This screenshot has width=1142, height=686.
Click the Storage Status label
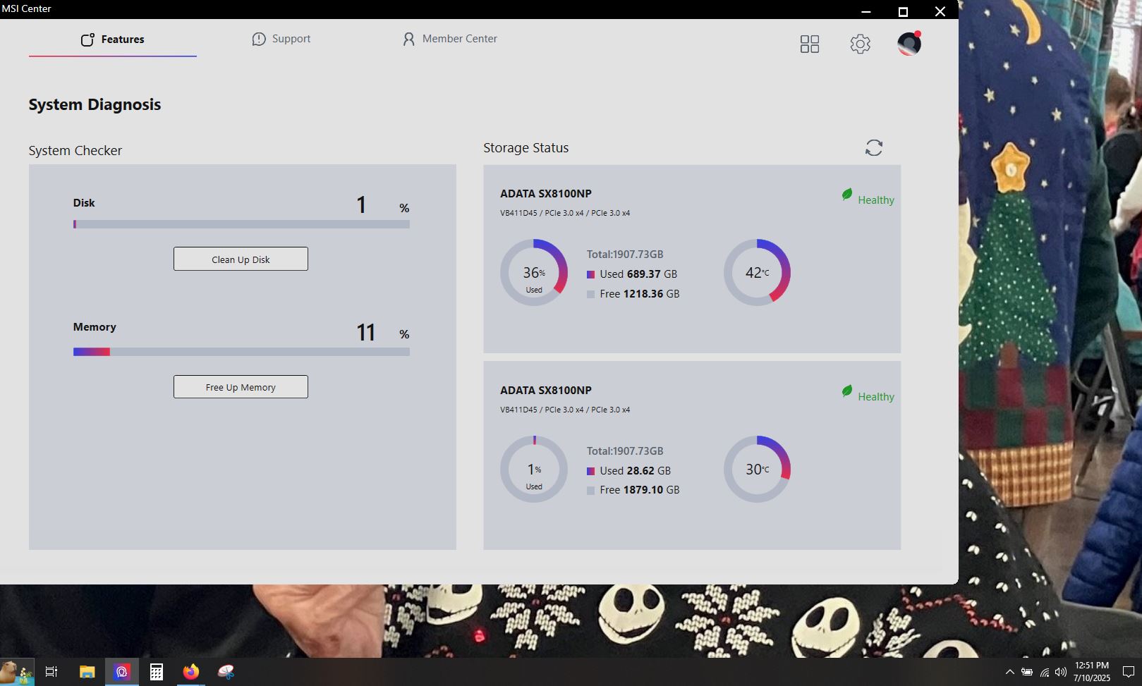point(526,148)
